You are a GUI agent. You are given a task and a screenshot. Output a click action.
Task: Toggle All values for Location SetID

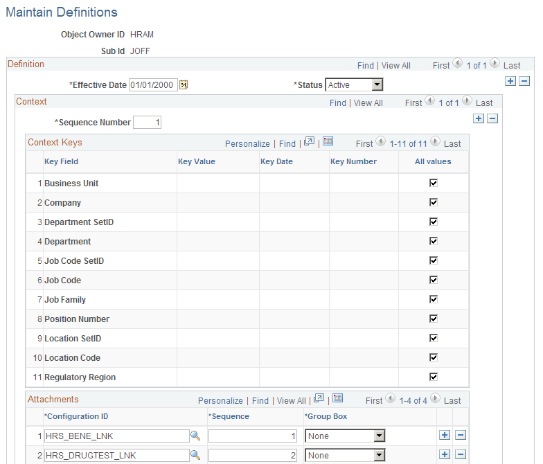tap(434, 338)
